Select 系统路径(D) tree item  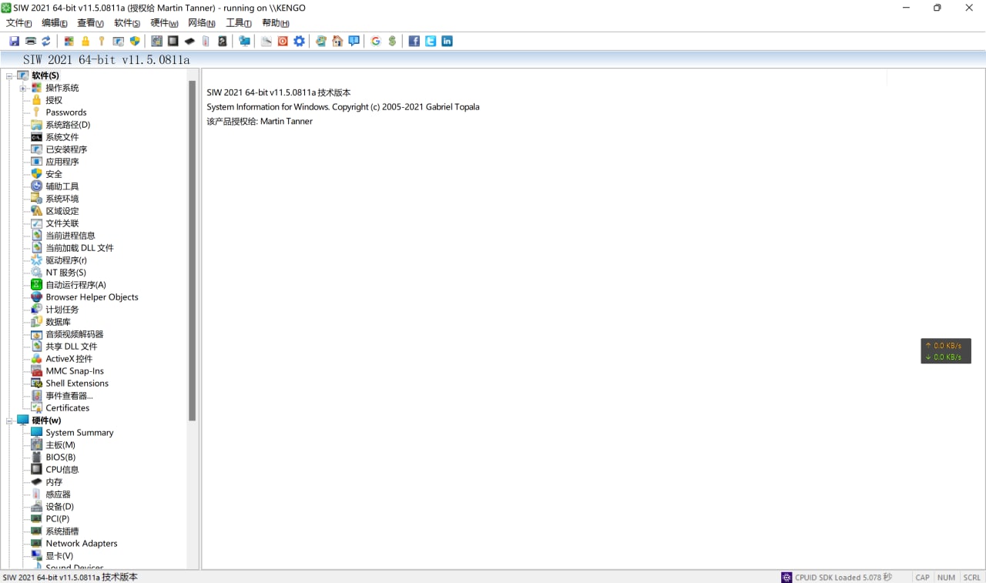point(68,125)
